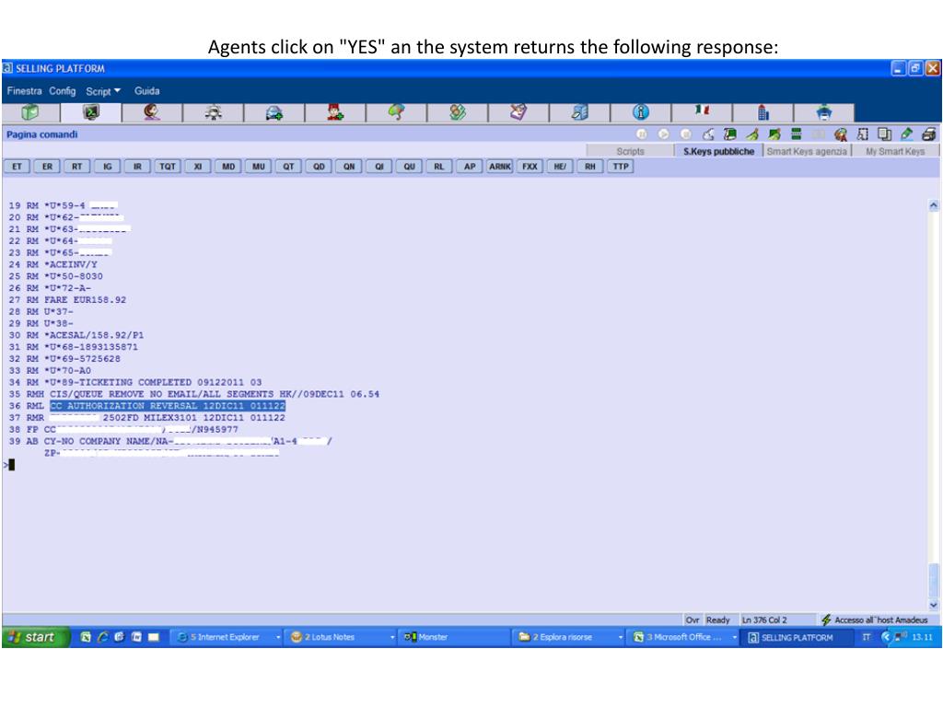Click the IG smart key button
The width and height of the screenshot is (943, 707).
click(x=108, y=167)
